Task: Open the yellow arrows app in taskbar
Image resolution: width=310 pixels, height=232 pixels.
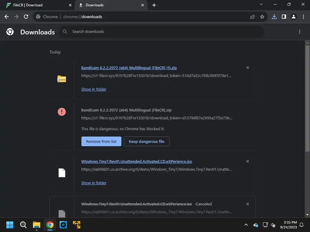Action: point(77,225)
